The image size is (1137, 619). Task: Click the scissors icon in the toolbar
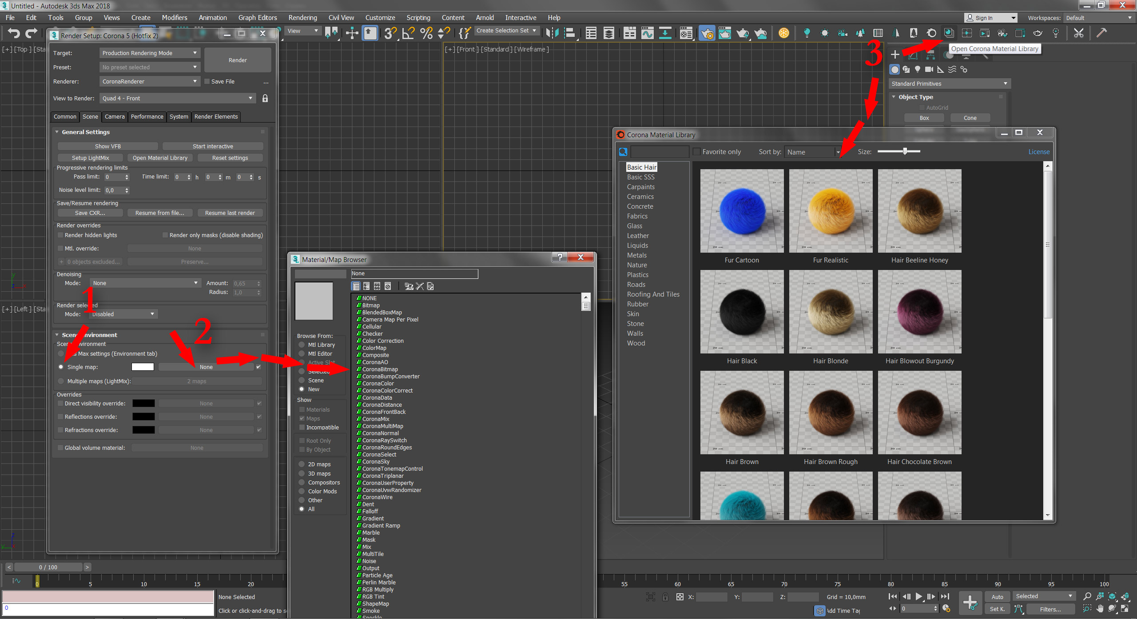(1079, 33)
